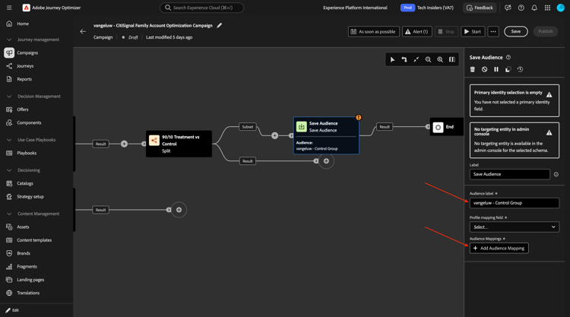570x317 pixels.
Task: Zoom in on the canvas
Action: [440, 59]
